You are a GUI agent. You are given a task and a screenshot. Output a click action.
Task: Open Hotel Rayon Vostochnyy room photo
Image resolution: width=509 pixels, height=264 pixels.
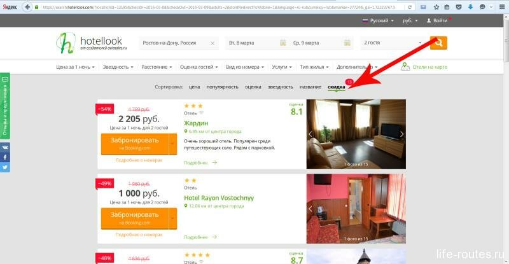point(356,209)
